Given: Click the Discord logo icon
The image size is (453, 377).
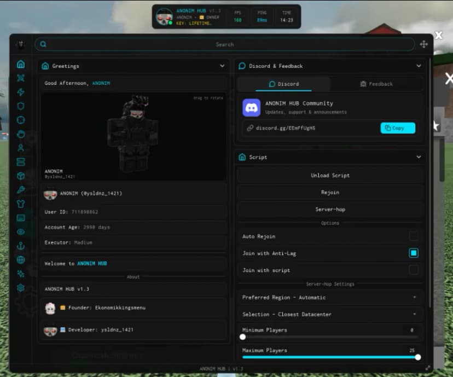Looking at the screenshot, I should [x=251, y=108].
